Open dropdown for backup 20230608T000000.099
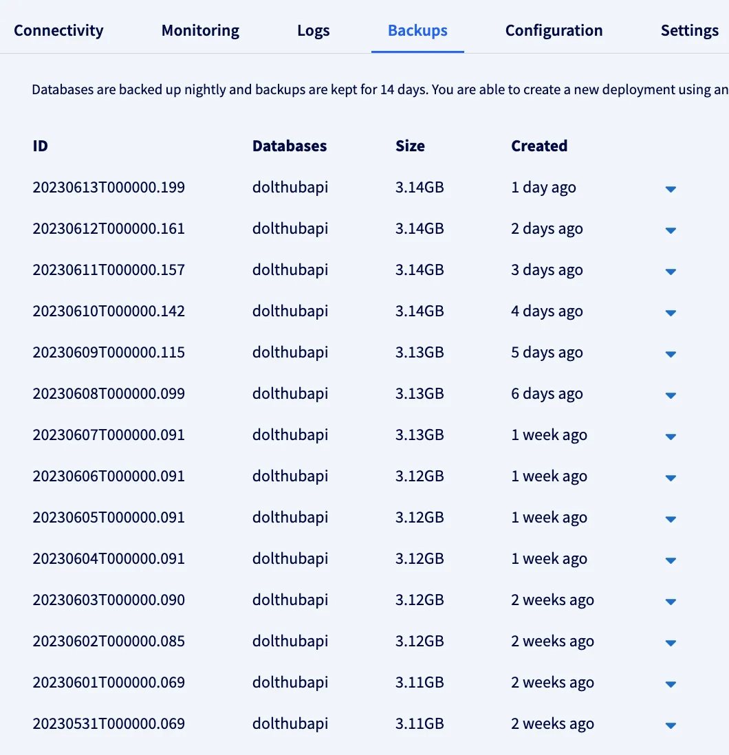 click(x=671, y=395)
